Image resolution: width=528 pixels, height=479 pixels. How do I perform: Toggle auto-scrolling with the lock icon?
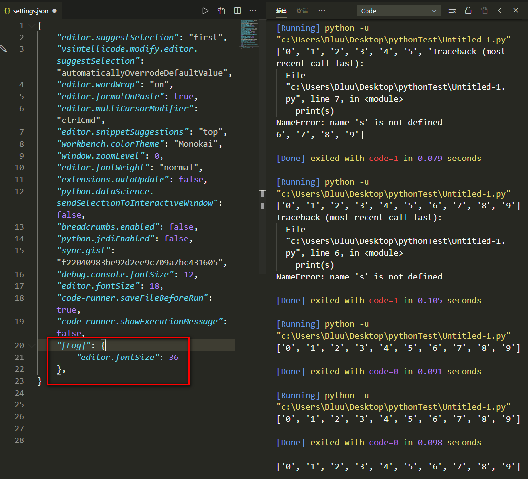click(x=468, y=10)
